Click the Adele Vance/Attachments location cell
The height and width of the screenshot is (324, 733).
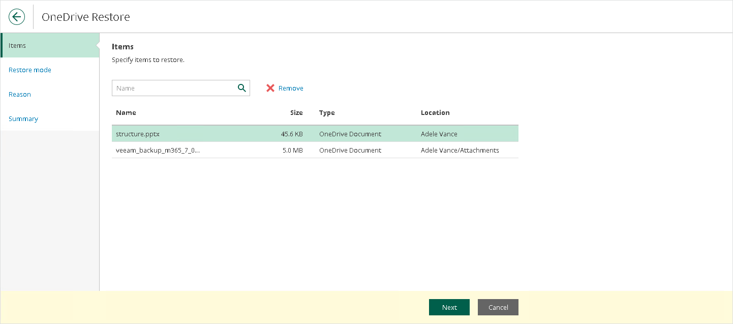[x=460, y=150]
